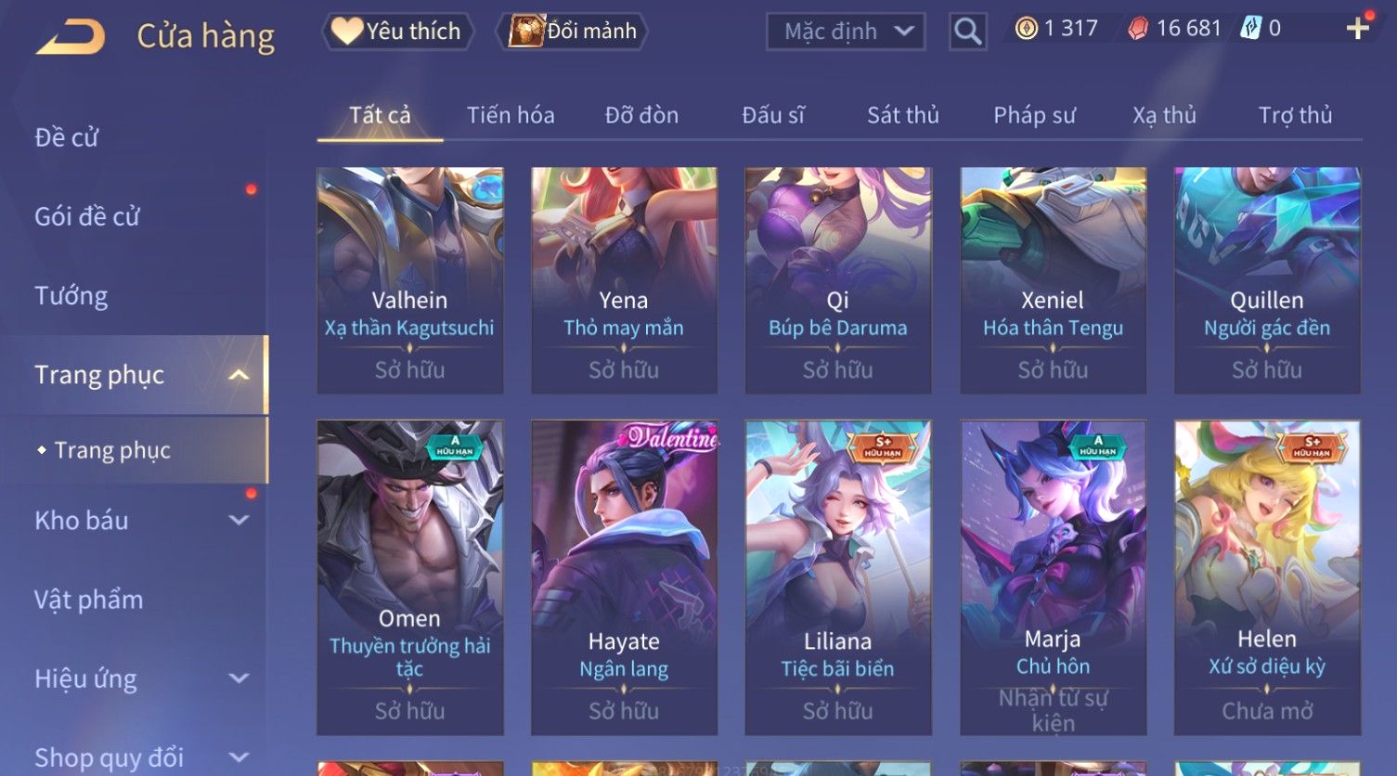Click the heart icon in Yêu thích
This screenshot has width=1397, height=776.
(347, 31)
